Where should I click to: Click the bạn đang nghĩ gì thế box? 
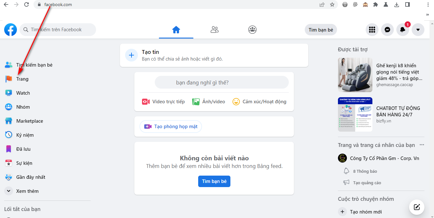click(x=222, y=83)
